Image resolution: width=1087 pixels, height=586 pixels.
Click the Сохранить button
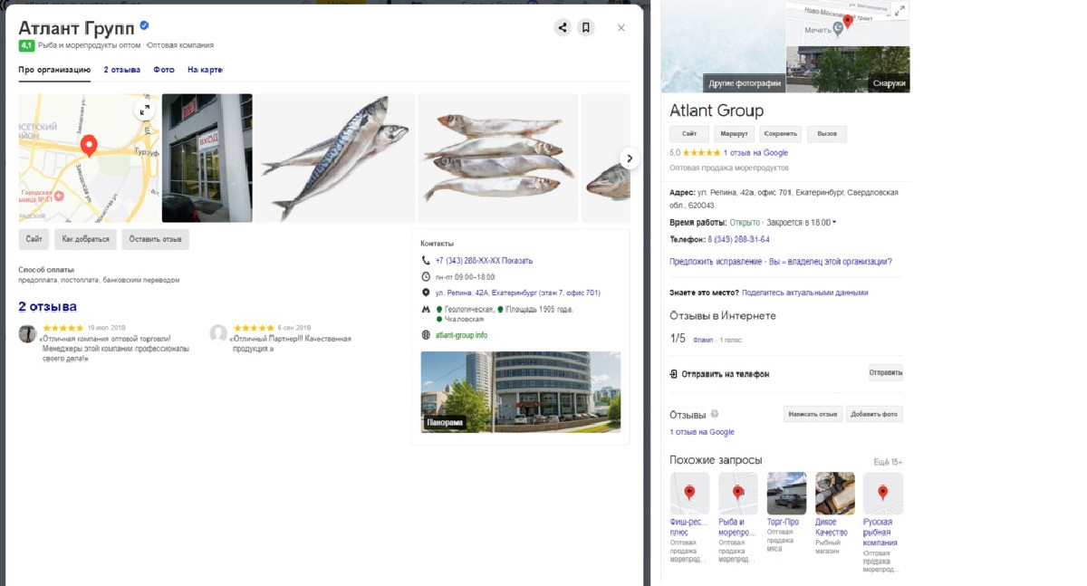(780, 134)
